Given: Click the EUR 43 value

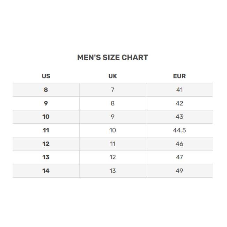Looking at the screenshot, I should 179,117.
